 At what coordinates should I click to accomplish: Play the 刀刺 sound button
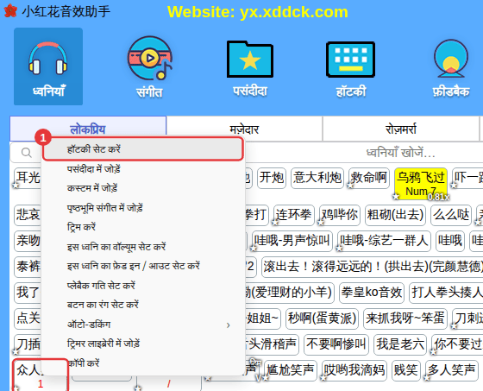(x=467, y=318)
